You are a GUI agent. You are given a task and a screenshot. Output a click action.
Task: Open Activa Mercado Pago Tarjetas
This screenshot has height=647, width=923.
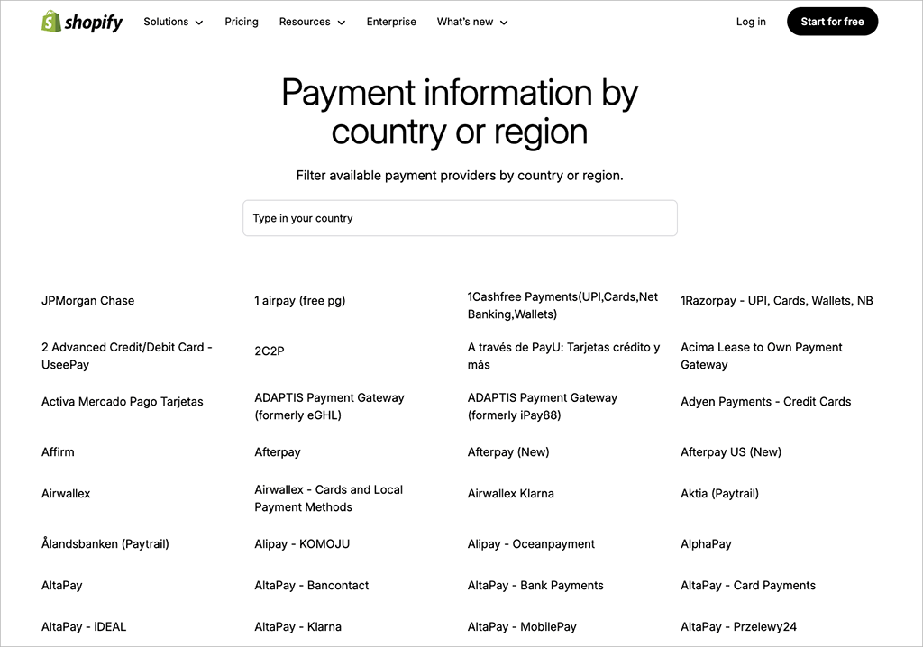[x=122, y=402]
